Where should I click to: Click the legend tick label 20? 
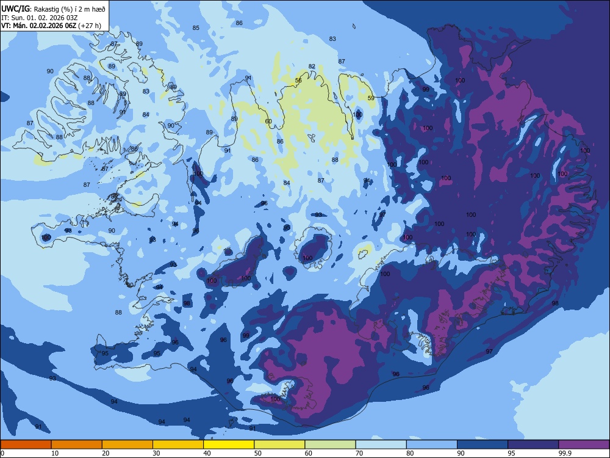[x=106, y=453]
